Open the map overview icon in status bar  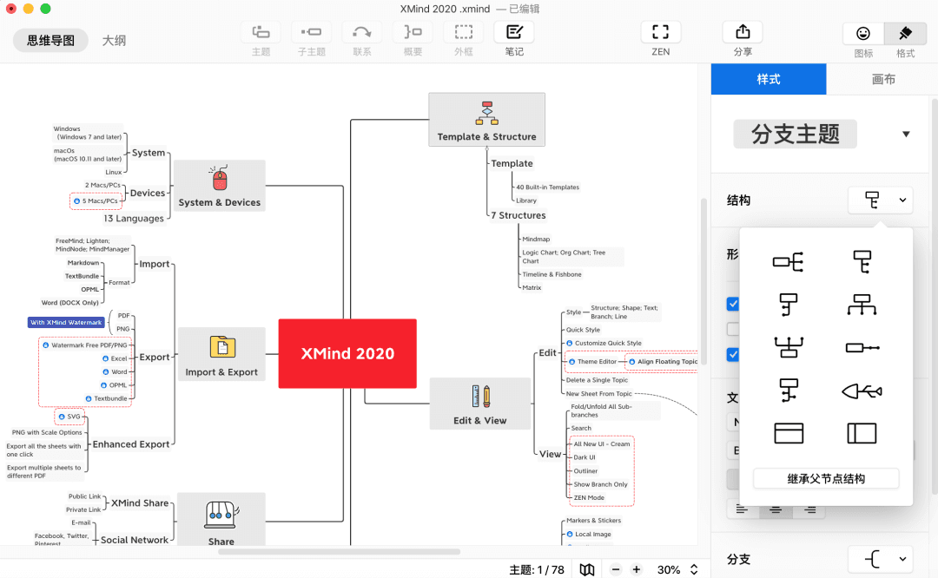pyautogui.click(x=587, y=569)
